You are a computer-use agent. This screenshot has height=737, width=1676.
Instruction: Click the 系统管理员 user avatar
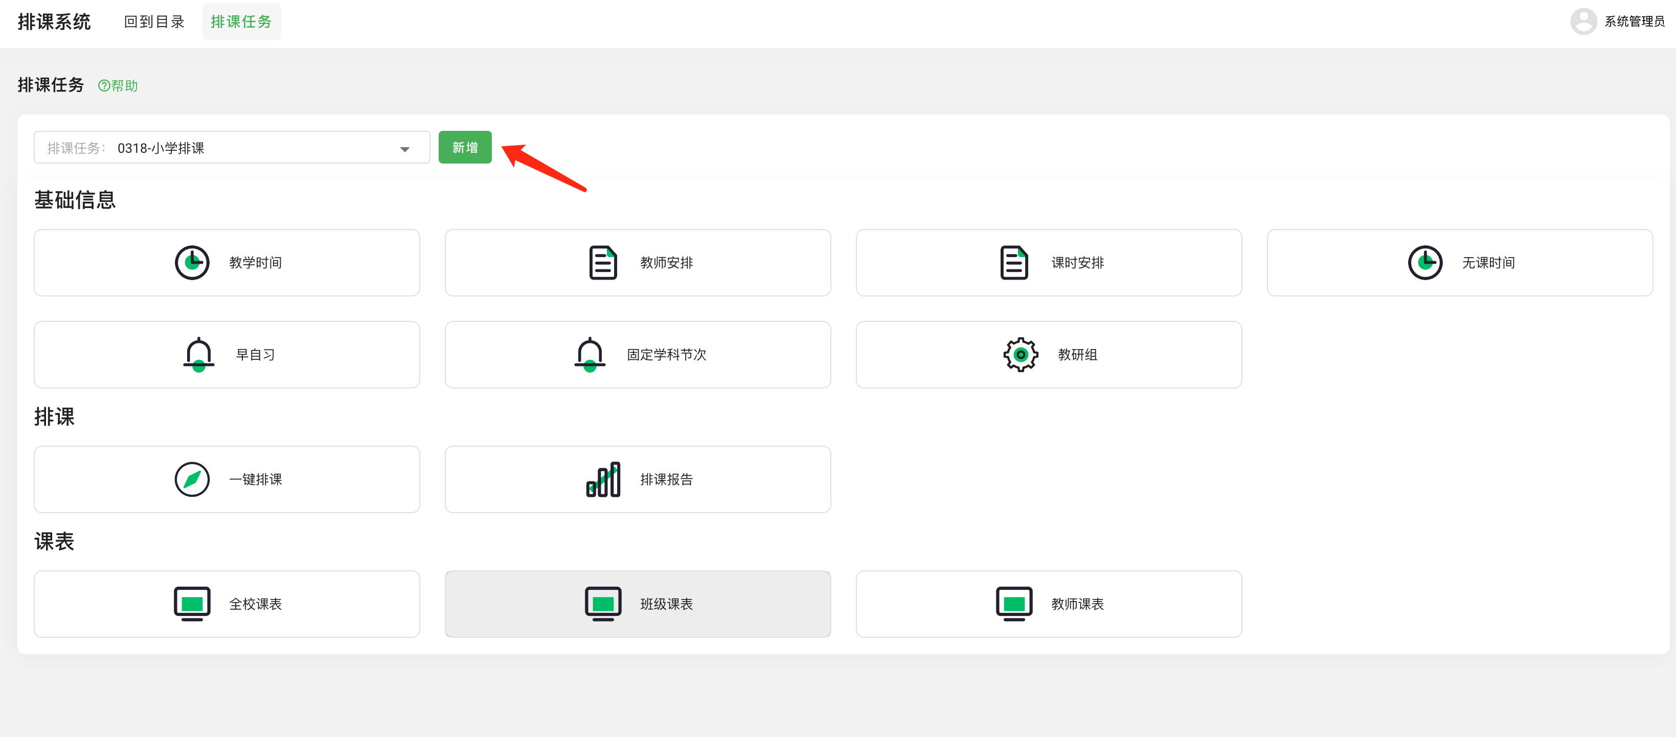(x=1583, y=21)
